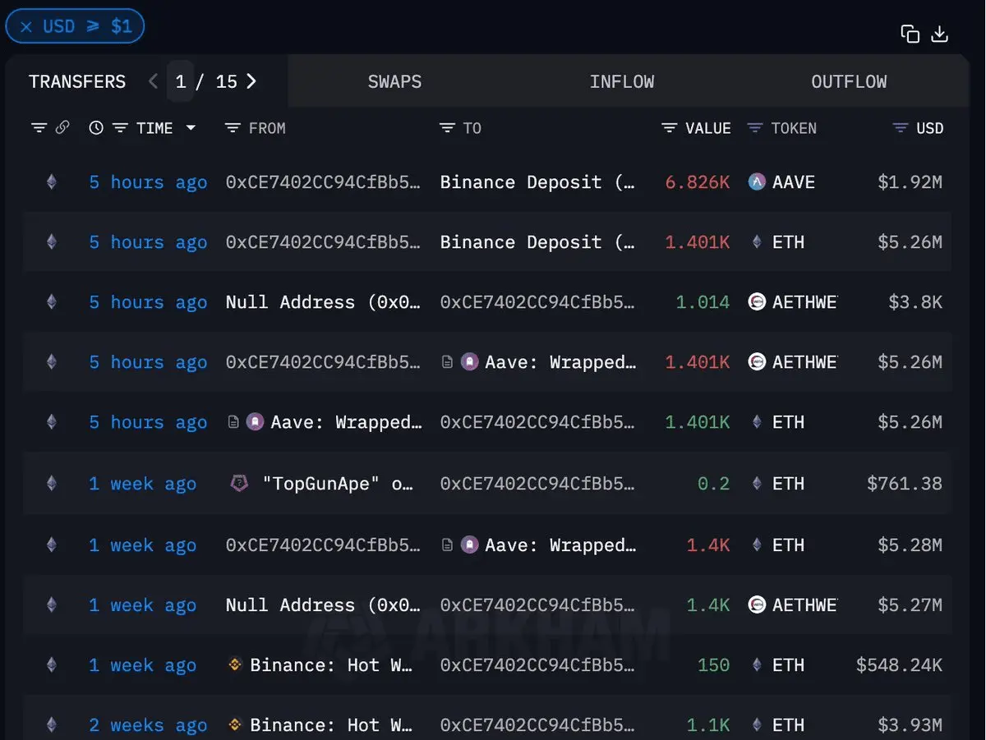Select the $548.24K USD amount
The image size is (986, 740).
899,665
